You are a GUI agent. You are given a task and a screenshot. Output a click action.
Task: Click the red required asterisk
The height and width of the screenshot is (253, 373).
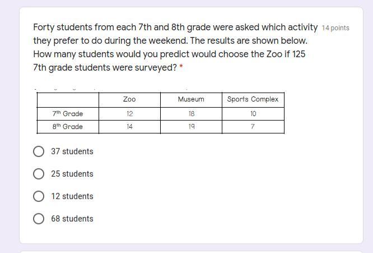click(x=181, y=67)
